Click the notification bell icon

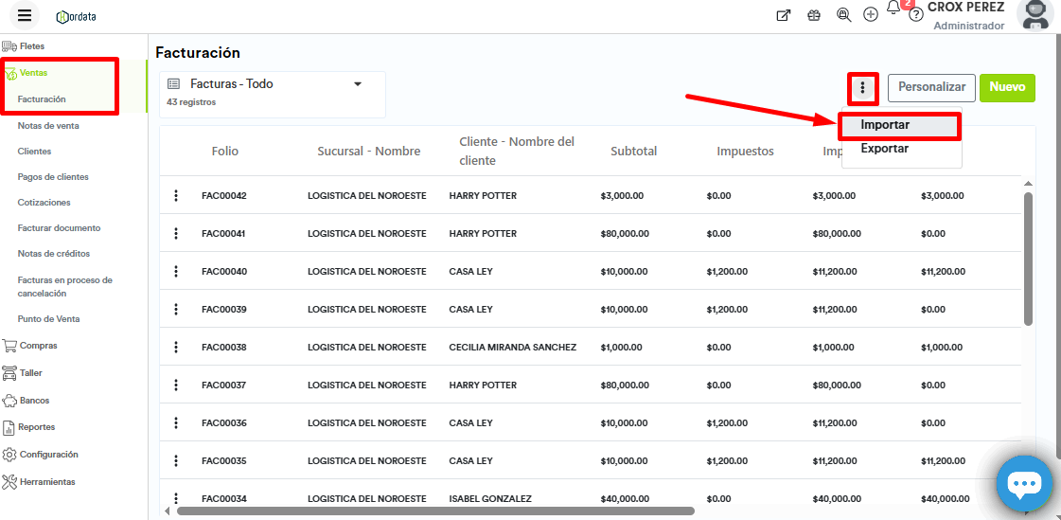[893, 9]
